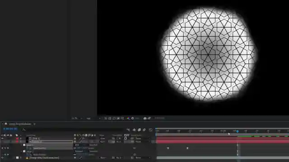Open the viewer resolution Half dropdown

pos(93,118)
